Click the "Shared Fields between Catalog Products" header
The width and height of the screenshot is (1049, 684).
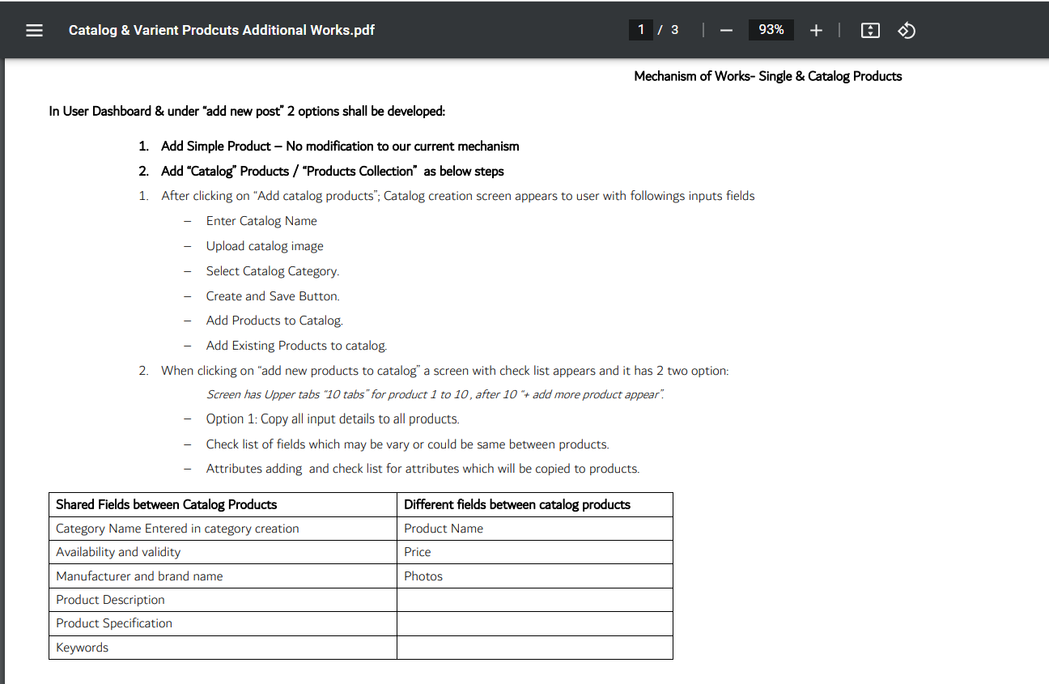tap(167, 504)
